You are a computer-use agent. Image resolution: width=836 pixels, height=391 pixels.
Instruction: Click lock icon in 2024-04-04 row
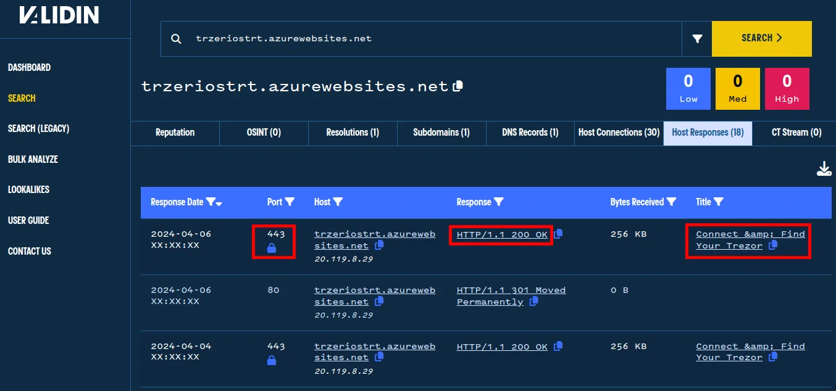(271, 360)
